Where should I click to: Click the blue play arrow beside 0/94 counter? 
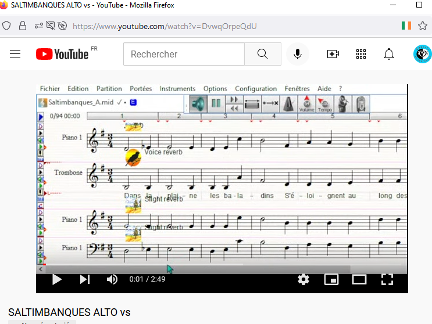pos(41,117)
